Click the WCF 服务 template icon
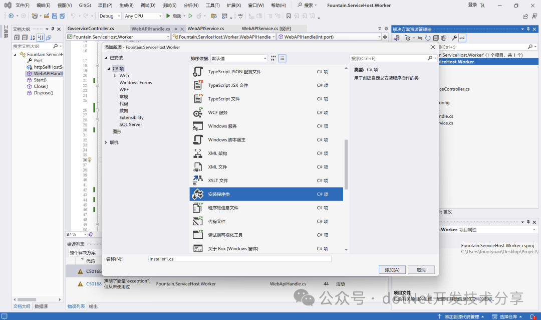This screenshot has width=541, height=320. point(198,113)
